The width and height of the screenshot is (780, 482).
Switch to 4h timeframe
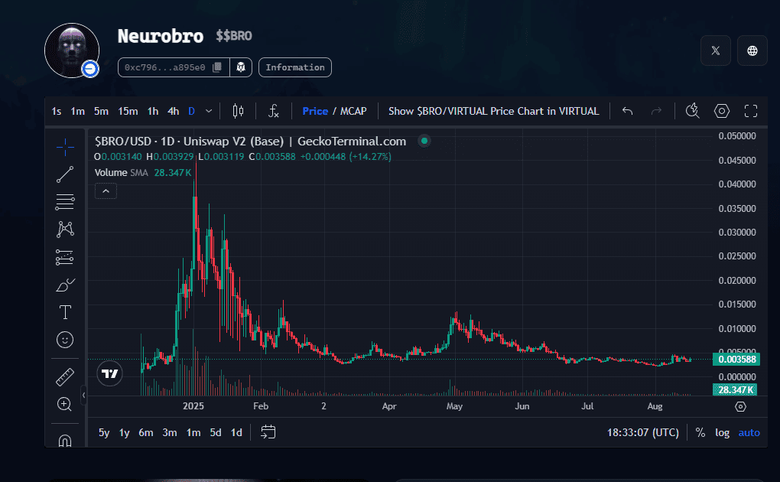click(x=174, y=112)
